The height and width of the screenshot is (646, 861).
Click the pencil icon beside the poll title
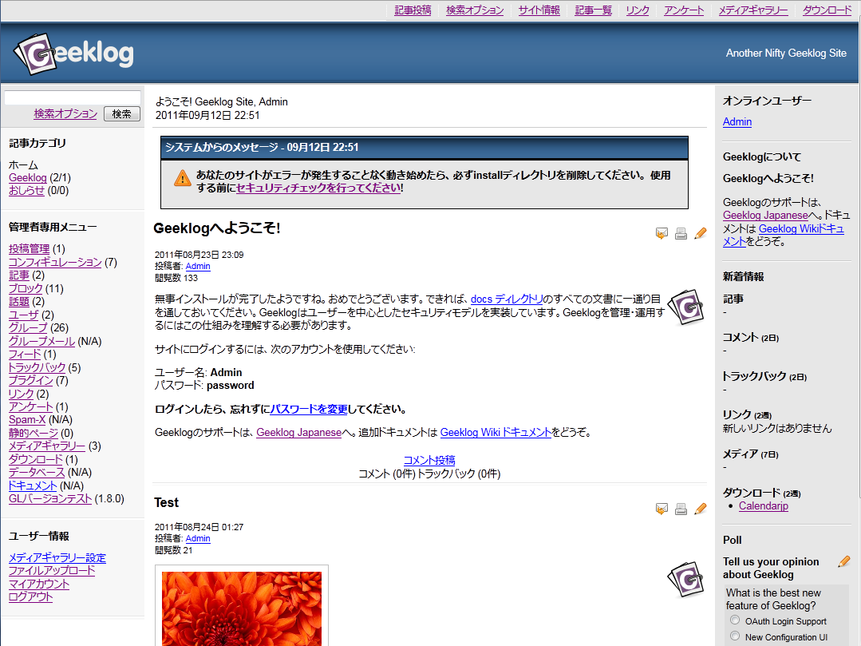pos(844,561)
